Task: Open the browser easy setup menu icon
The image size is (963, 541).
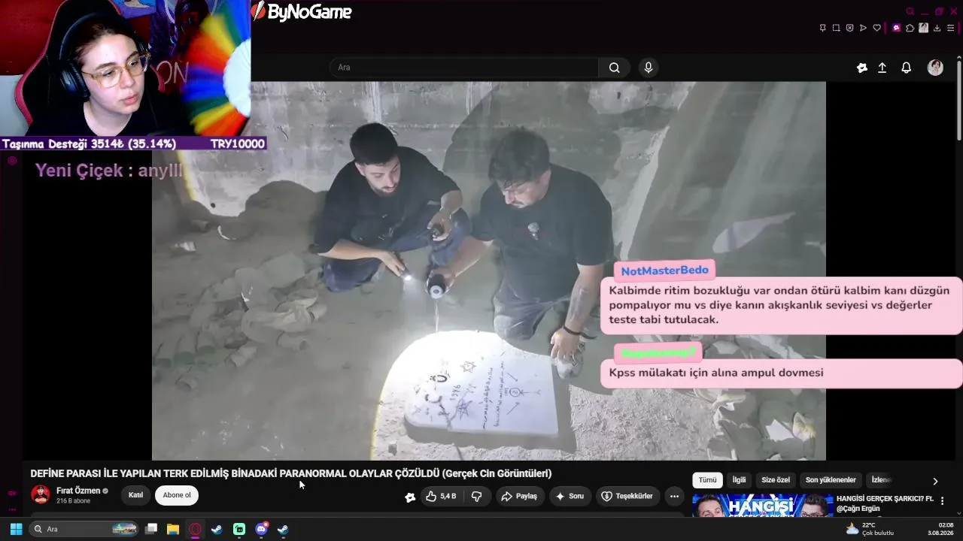Action: [950, 28]
